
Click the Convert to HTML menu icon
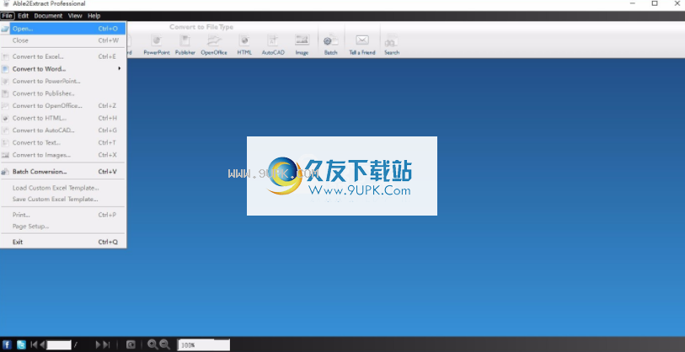click(5, 118)
